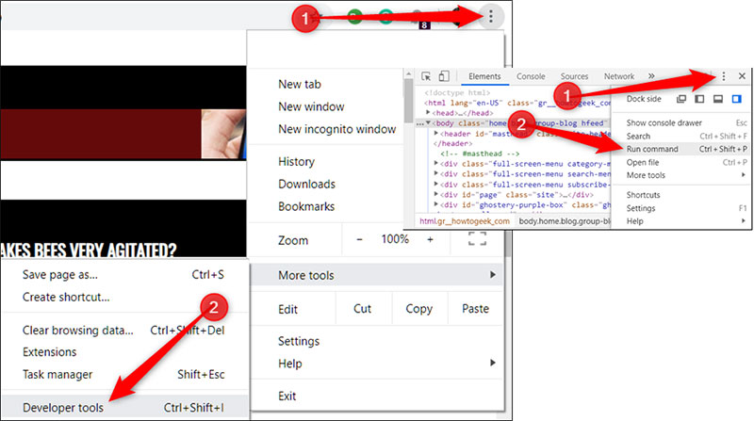Click the fullscreen icon beside Zoom
754x421 pixels.
[478, 239]
